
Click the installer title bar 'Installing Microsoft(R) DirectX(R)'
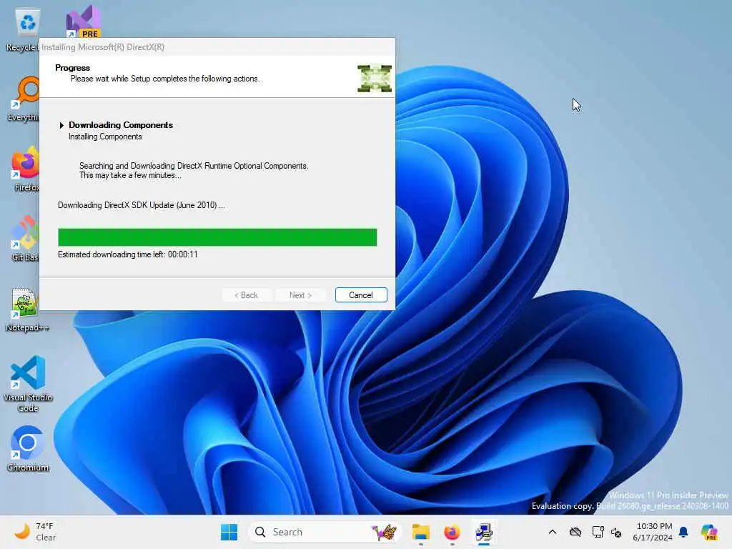click(x=217, y=46)
